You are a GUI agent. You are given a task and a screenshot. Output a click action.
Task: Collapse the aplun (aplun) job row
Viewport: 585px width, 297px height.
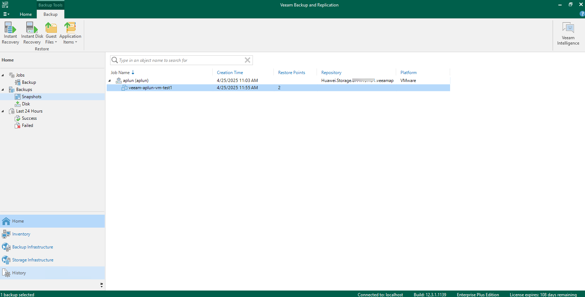[x=110, y=81]
